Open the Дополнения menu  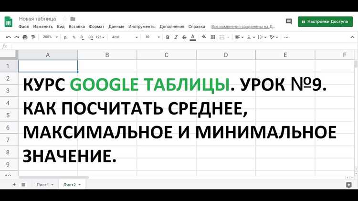click(172, 27)
